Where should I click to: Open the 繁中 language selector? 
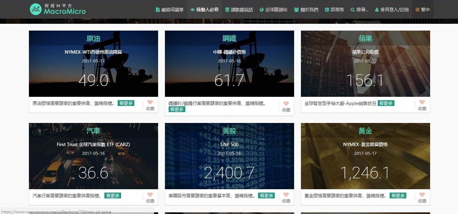(423, 10)
